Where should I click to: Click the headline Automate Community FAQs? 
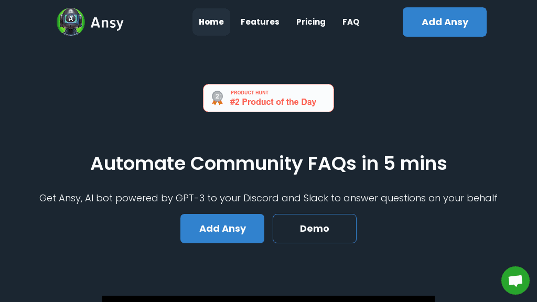click(268, 164)
